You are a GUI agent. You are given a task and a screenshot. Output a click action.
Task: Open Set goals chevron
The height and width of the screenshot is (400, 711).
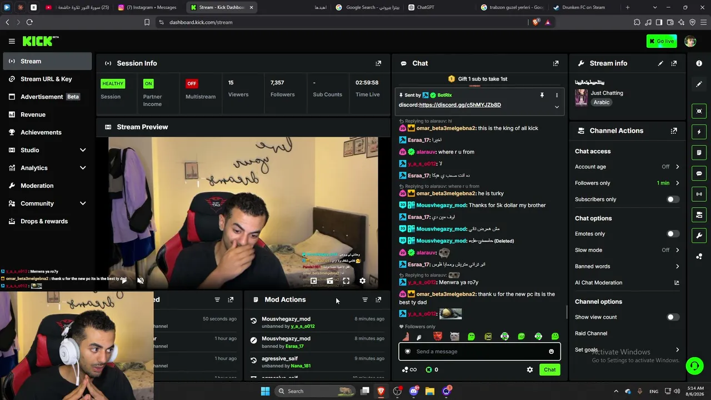677,350
